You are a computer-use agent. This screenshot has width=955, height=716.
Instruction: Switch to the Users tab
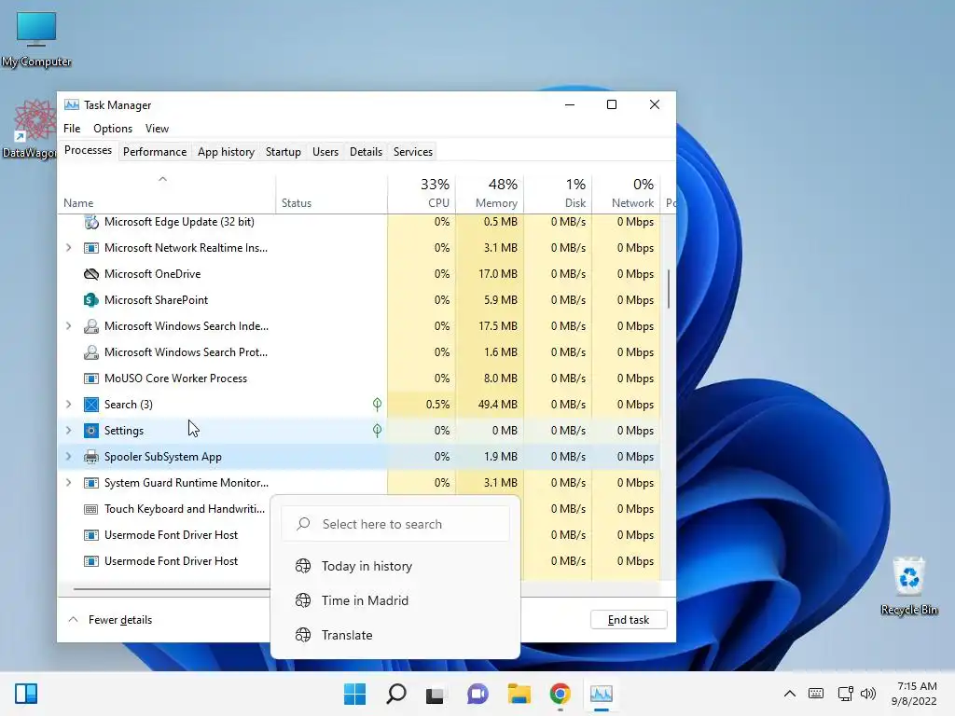(325, 152)
